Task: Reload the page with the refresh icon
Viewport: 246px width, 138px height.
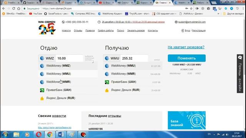Action: point(14,8)
